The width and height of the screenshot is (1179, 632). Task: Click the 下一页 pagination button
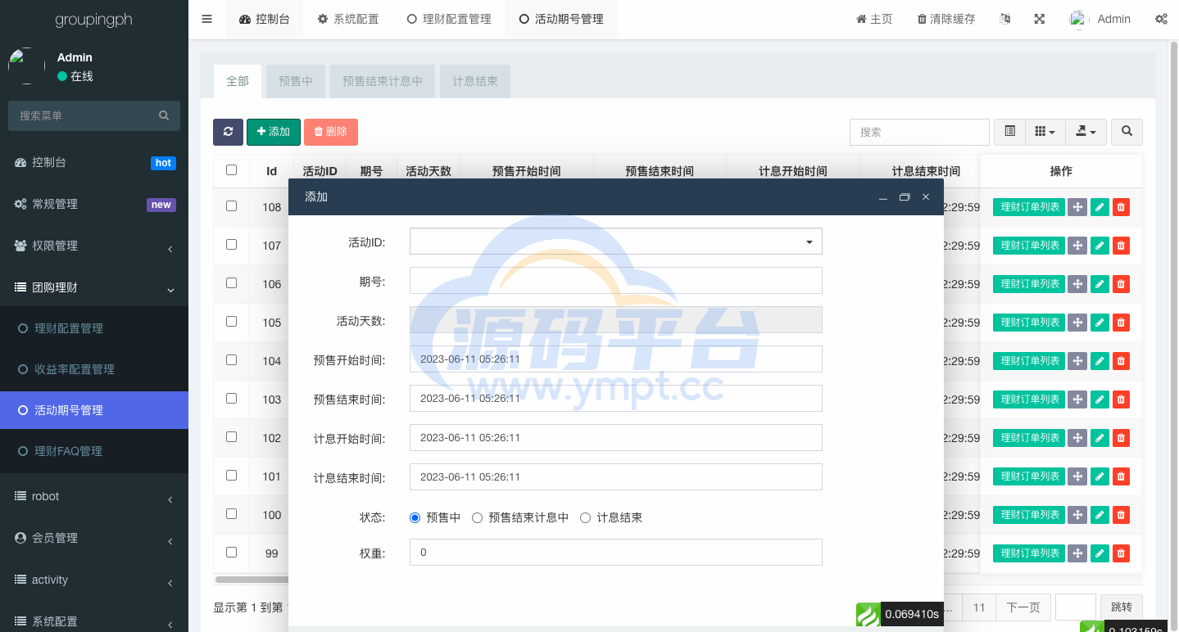click(x=1023, y=607)
